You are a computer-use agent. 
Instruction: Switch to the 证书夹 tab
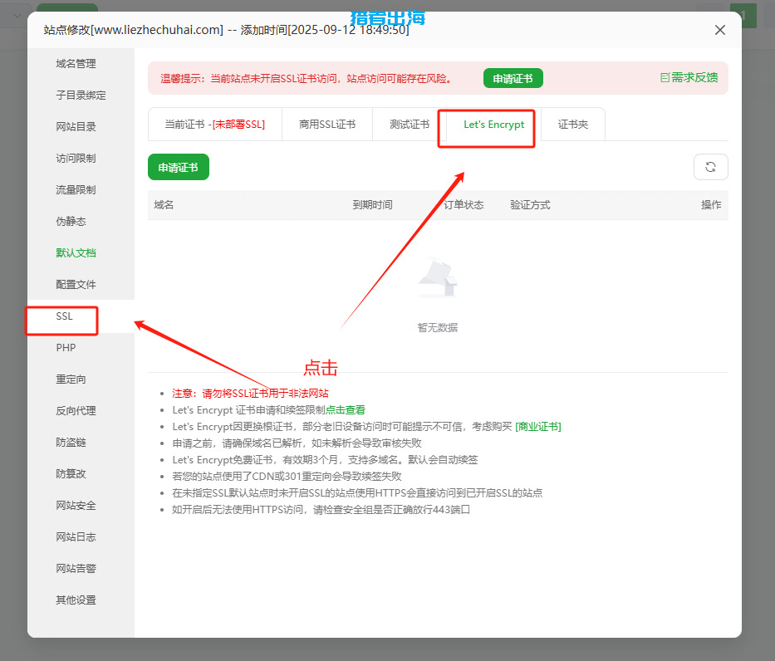tap(572, 125)
